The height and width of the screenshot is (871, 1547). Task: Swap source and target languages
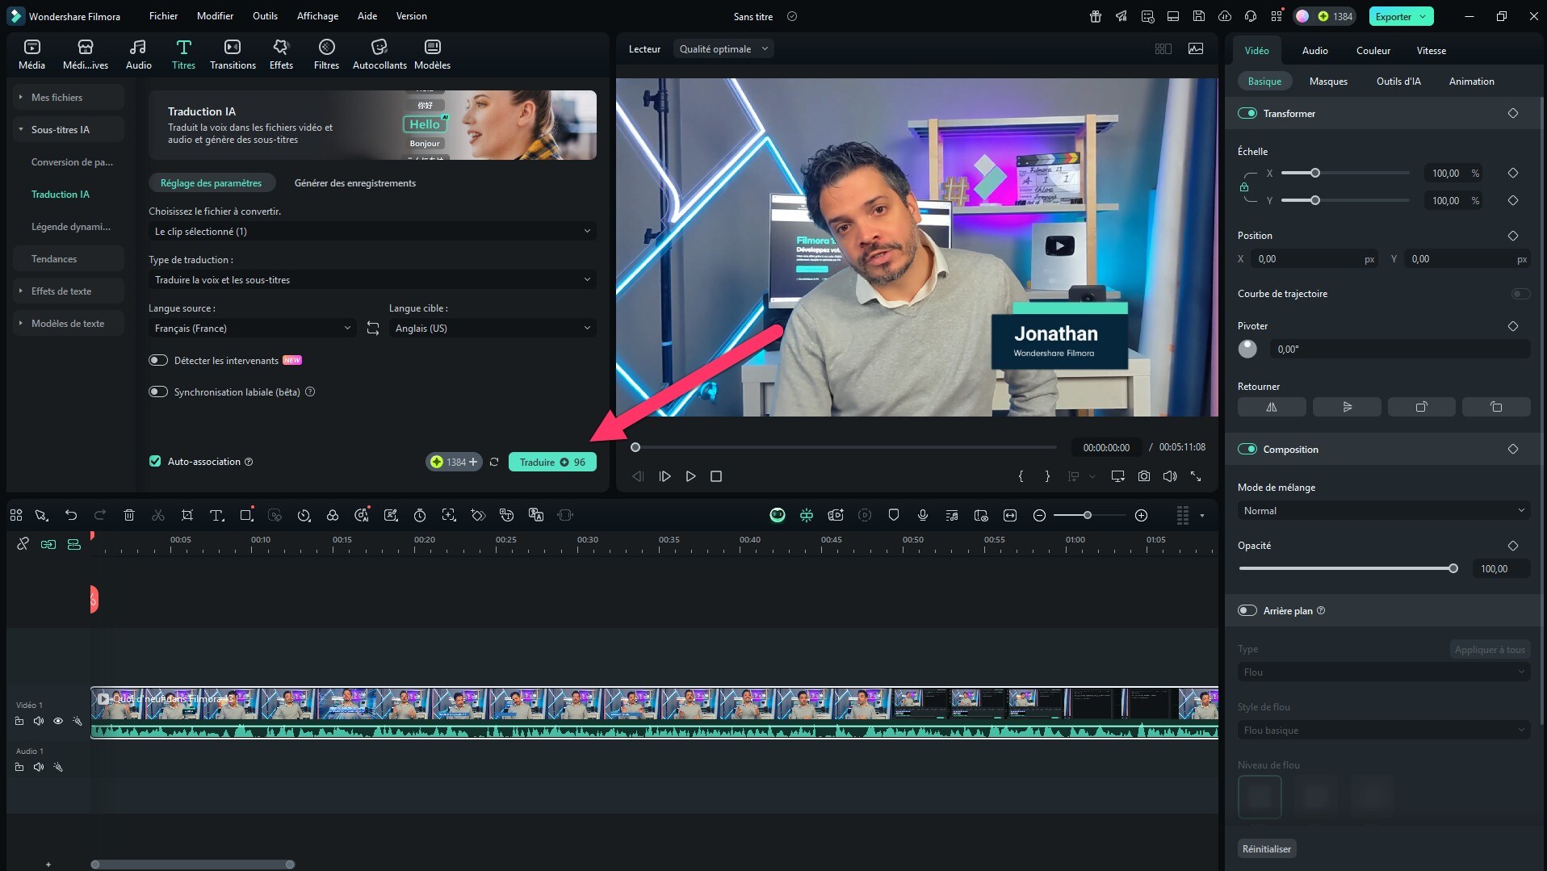pos(373,329)
